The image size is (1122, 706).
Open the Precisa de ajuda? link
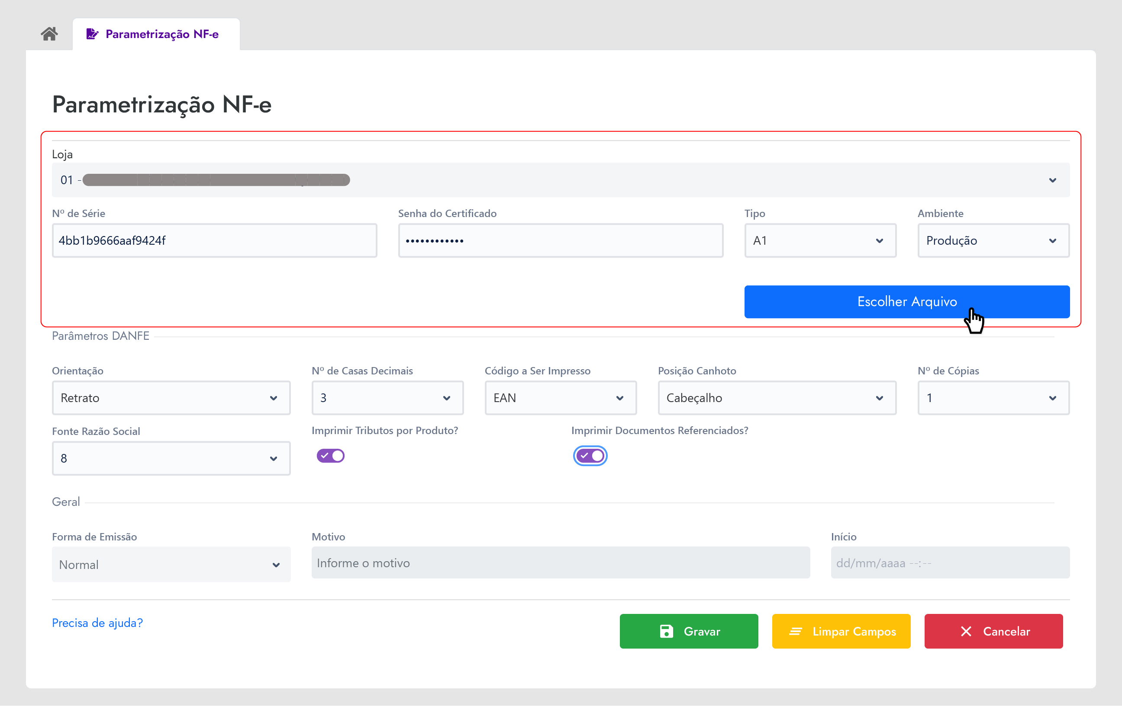point(97,623)
